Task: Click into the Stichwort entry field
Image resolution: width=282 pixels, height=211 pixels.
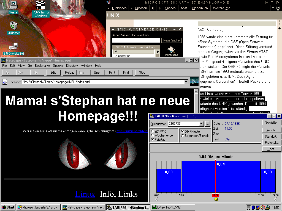Action: click(x=135, y=40)
